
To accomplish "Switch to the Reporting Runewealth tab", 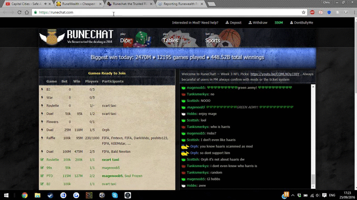I will tap(181, 4).
